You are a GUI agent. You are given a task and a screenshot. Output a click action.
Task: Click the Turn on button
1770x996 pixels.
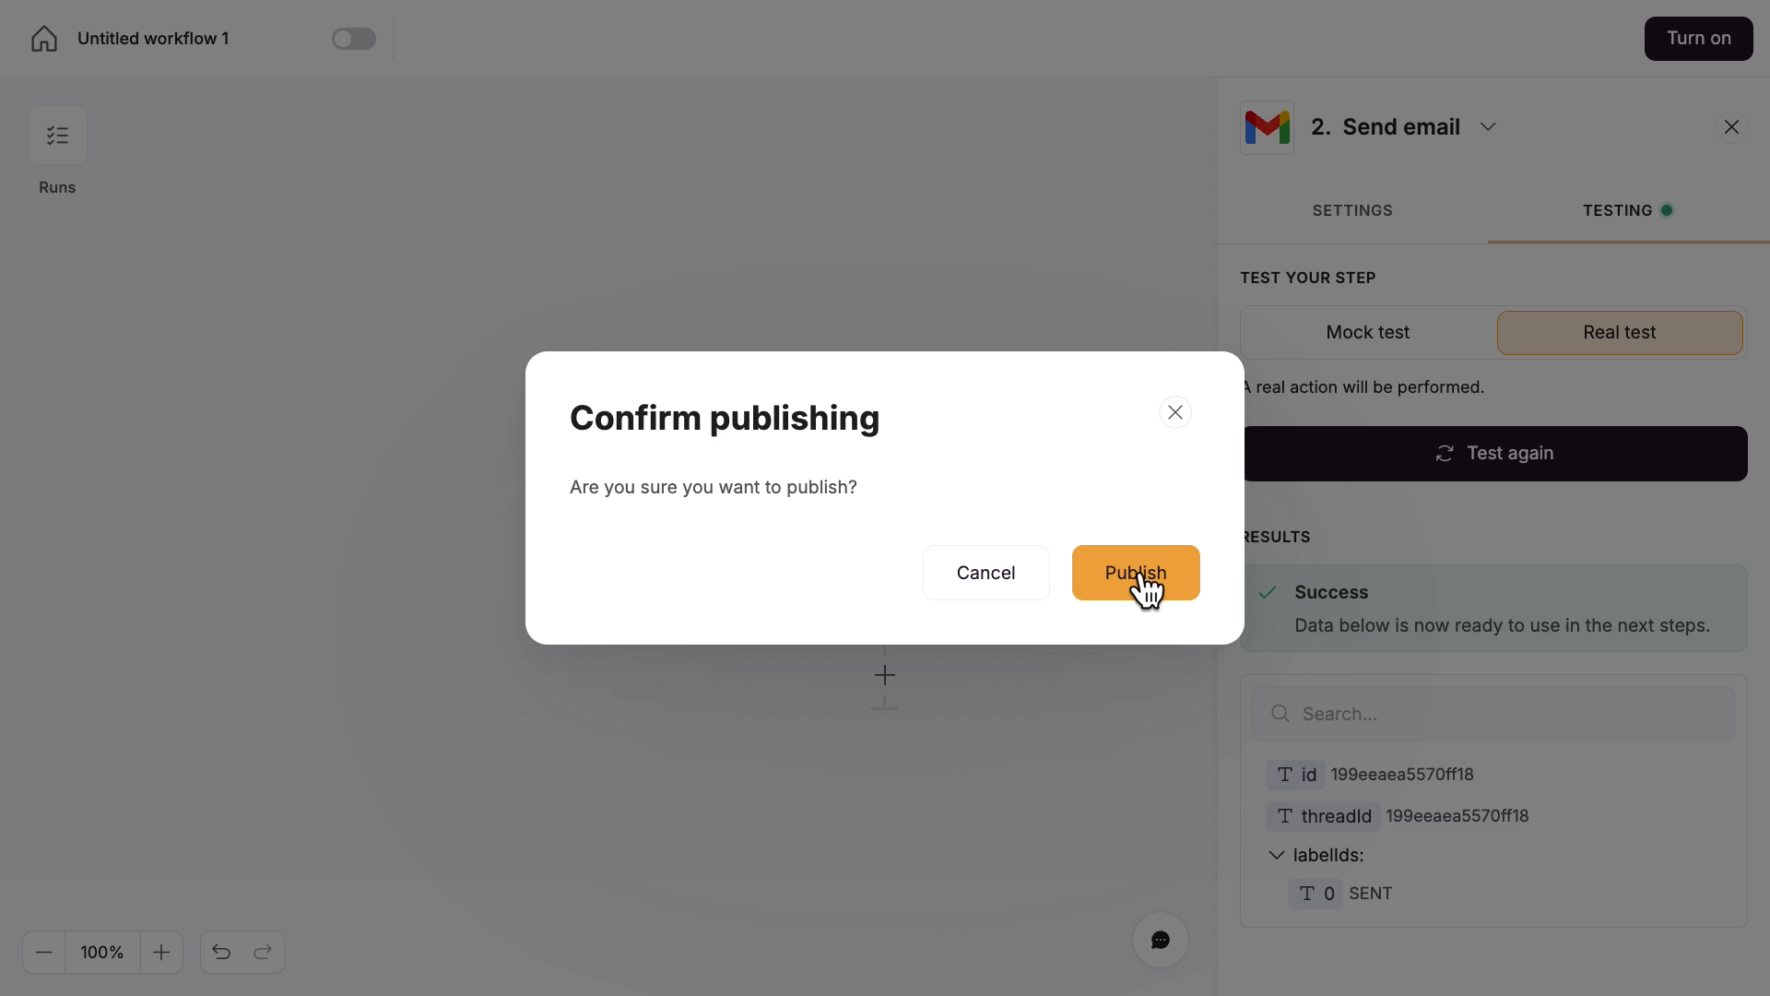(1698, 38)
